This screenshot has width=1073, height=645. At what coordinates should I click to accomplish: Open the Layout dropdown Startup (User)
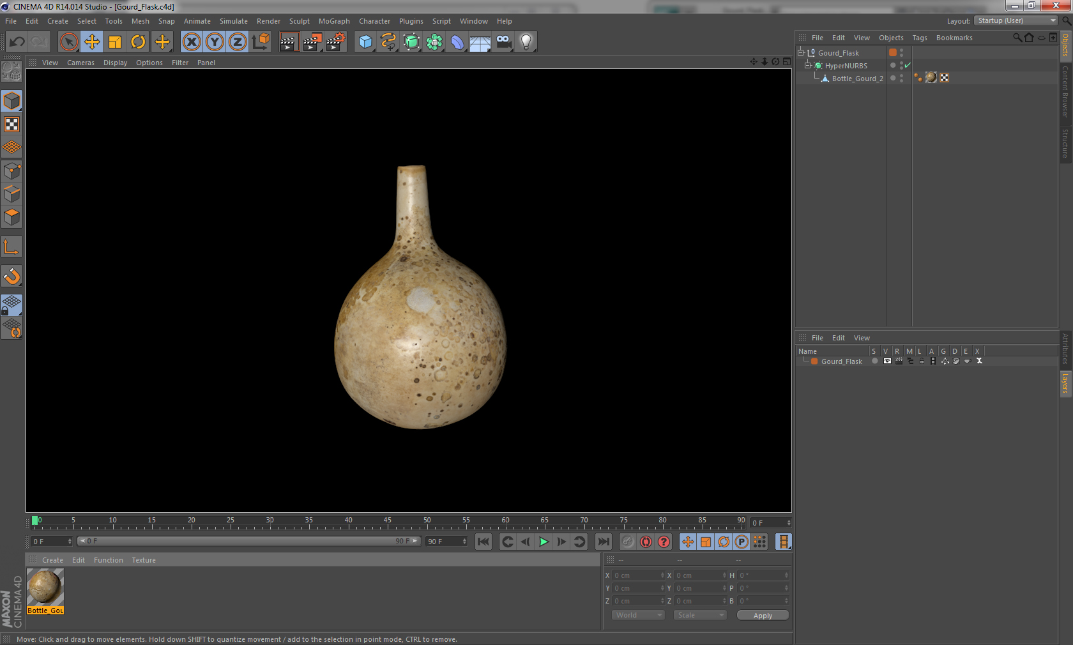[1016, 21]
